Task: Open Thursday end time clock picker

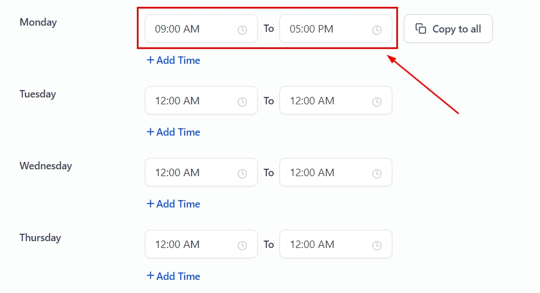Action: pos(377,245)
